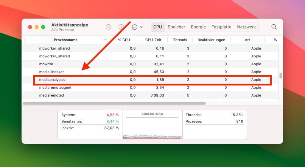This screenshot has width=305, height=167.
Task: Sort by Prozessname column header
Action: 66,40
